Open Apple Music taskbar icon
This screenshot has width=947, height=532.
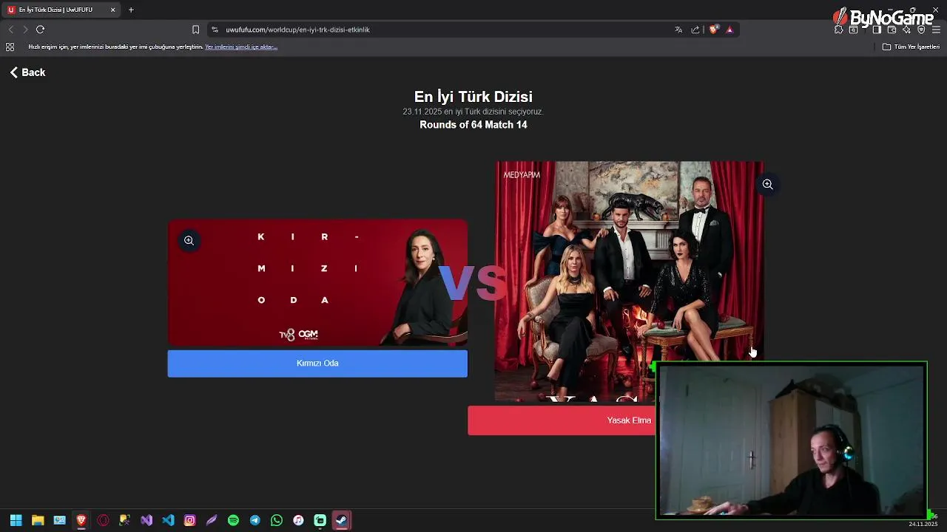[x=298, y=520]
